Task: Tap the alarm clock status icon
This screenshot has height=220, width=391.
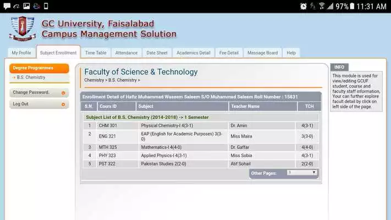Action: (304, 6)
